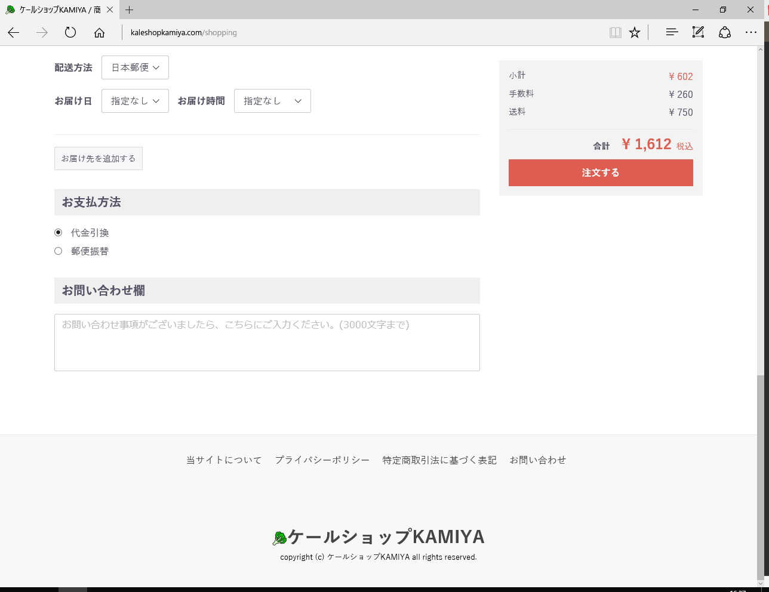The image size is (769, 592).
Task: Click the browser back arrow
Action: tap(14, 33)
